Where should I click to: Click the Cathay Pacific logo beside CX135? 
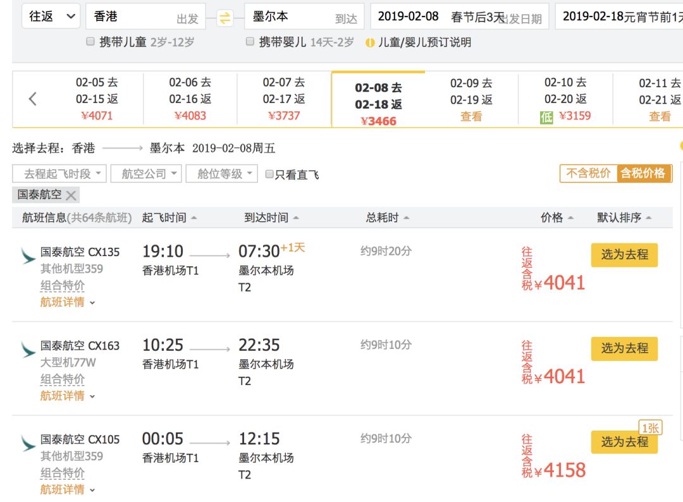[x=26, y=255]
